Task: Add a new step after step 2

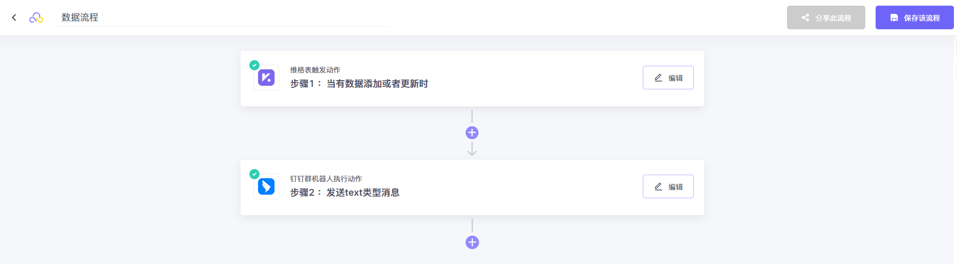Action: click(472, 242)
